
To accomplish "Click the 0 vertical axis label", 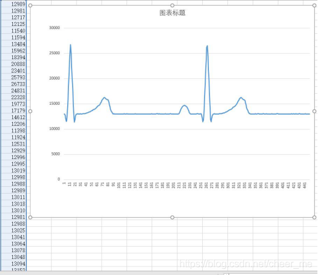I will (x=59, y=179).
